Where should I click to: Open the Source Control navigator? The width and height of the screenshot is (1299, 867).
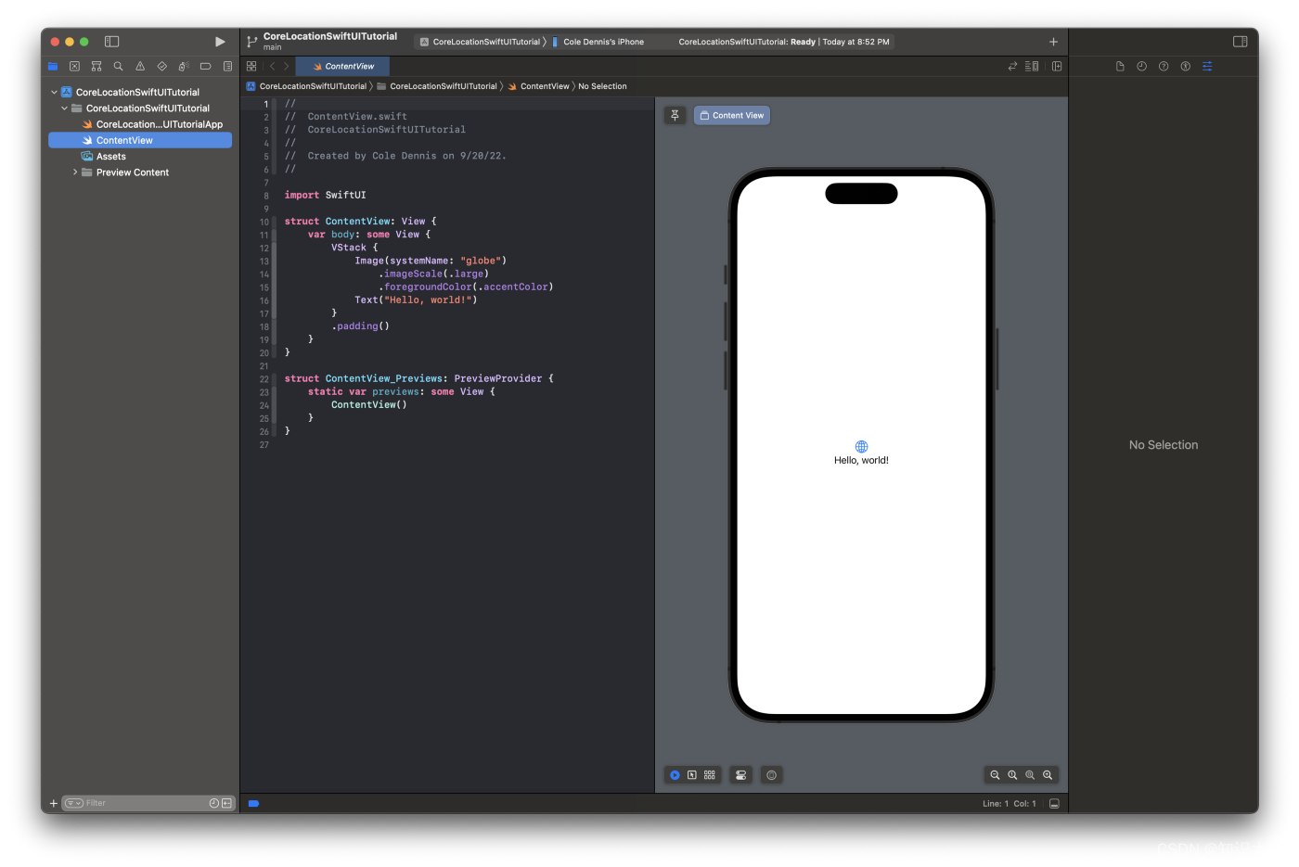(75, 67)
